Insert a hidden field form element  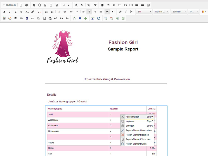148,5
